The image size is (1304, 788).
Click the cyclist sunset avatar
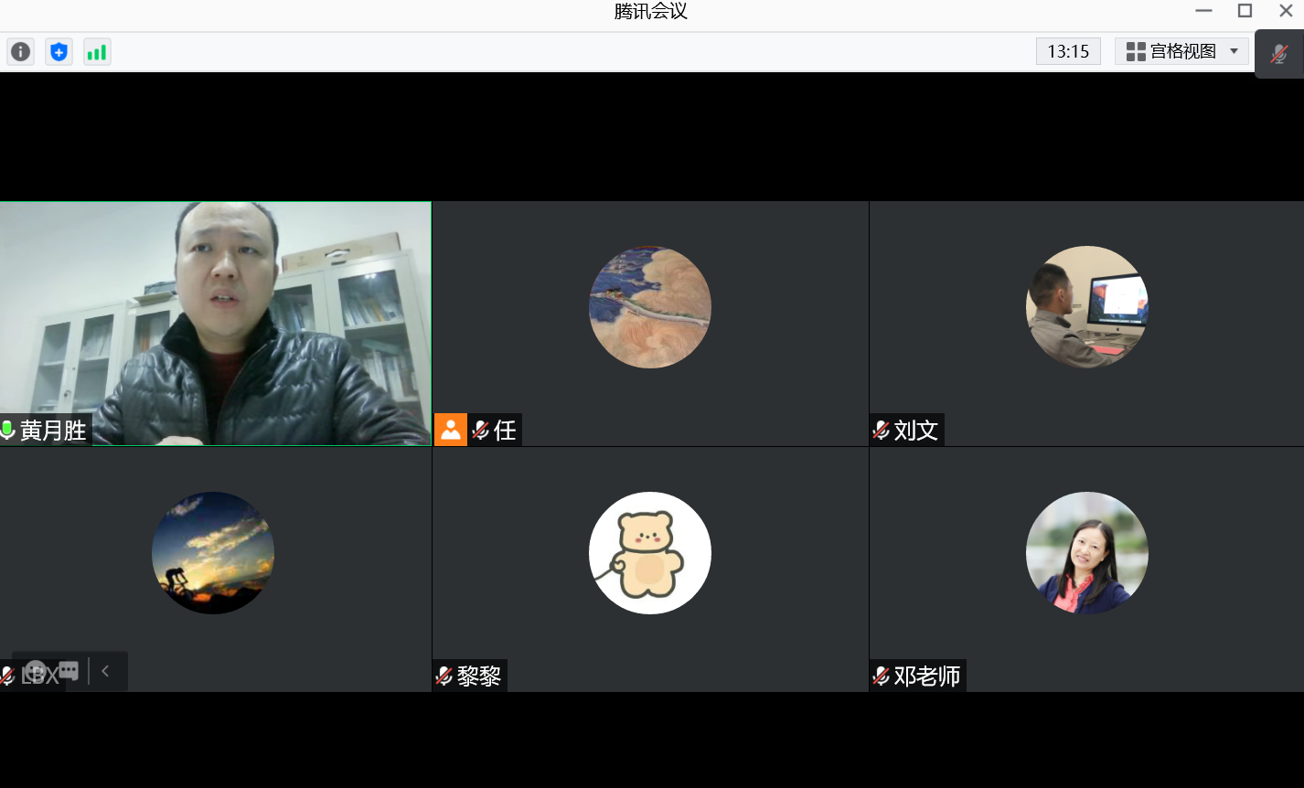point(213,553)
